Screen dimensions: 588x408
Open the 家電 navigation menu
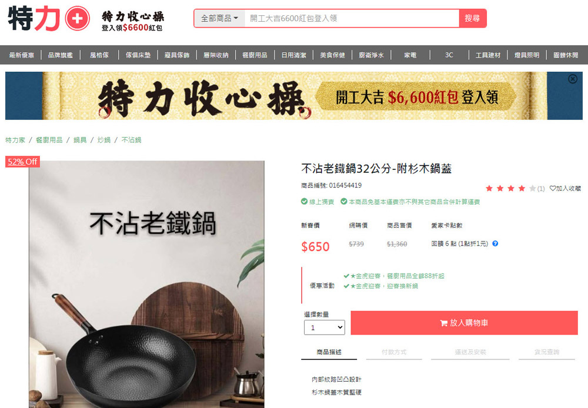[410, 55]
